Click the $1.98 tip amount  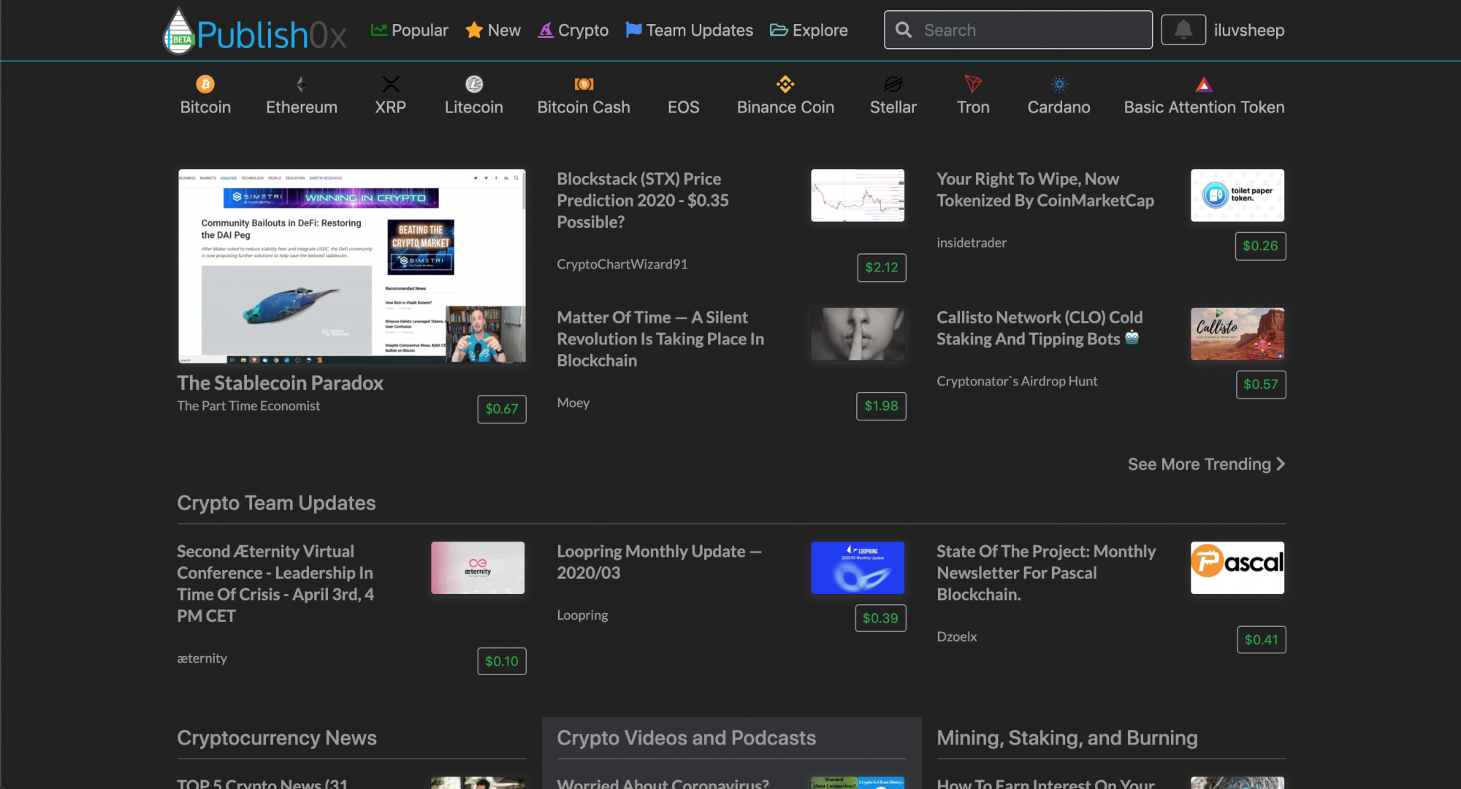click(881, 407)
